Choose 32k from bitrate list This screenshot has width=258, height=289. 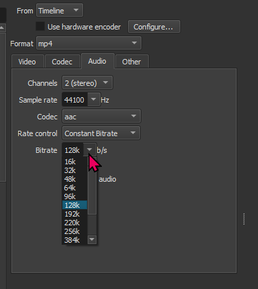(x=74, y=170)
